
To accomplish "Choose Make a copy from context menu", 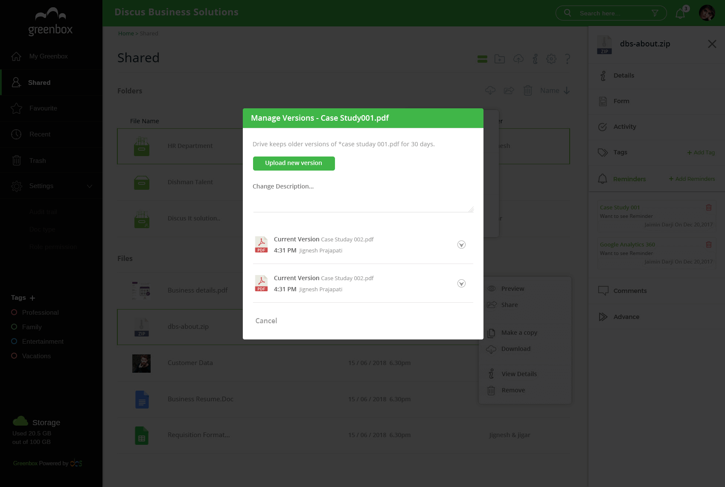I will pyautogui.click(x=519, y=333).
